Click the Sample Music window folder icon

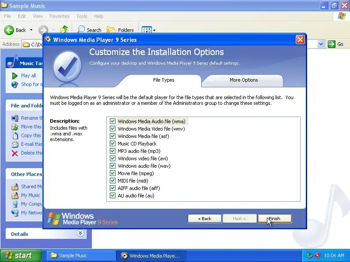point(4,5)
